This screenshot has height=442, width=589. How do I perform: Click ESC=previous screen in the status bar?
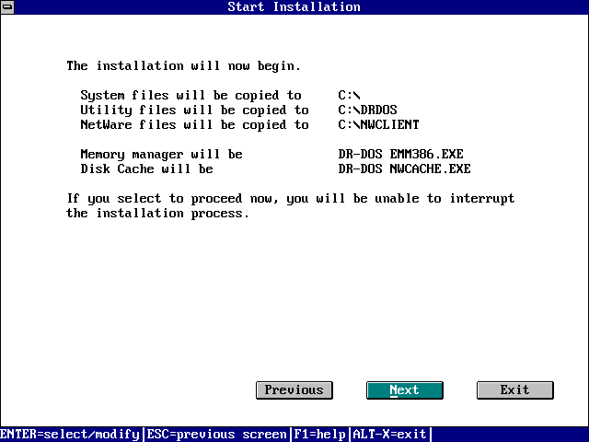216,434
